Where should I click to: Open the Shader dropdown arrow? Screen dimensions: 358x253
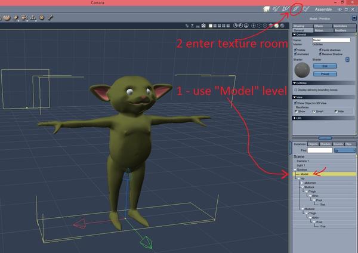pyautogui.click(x=347, y=59)
